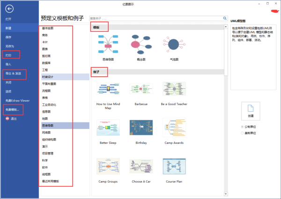
Task: Select the 地图 category
Action: coord(45,119)
